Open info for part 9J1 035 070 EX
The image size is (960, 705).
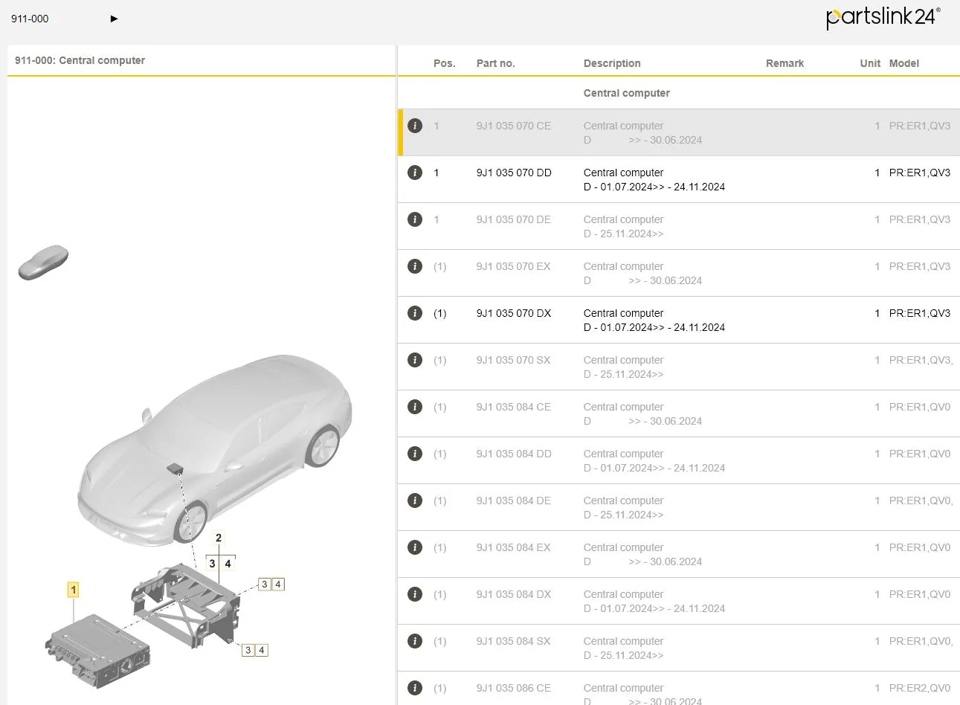click(415, 266)
